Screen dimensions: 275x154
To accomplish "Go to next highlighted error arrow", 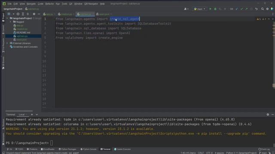I will tap(273, 19).
